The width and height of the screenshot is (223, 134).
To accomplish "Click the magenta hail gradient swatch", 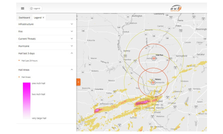I will pyautogui.click(x=27, y=100).
